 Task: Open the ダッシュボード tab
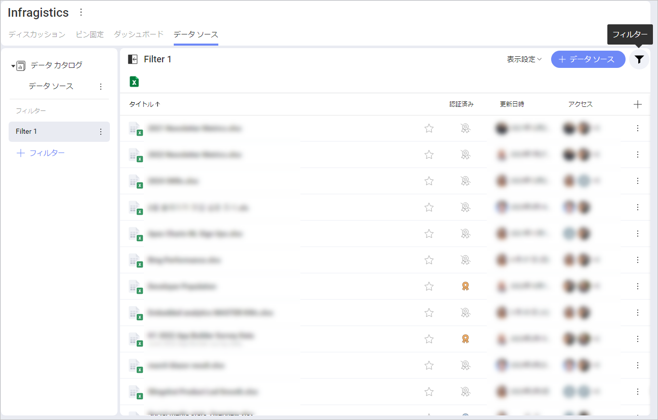pyautogui.click(x=139, y=34)
